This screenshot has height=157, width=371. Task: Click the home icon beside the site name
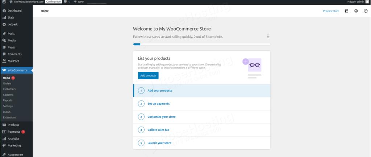[11, 2]
